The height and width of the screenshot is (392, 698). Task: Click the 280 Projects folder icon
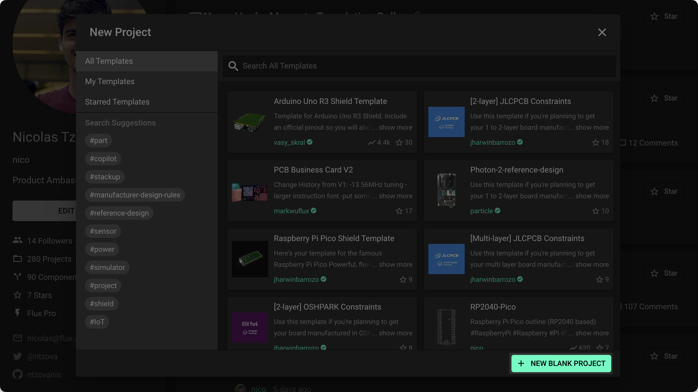(18, 259)
